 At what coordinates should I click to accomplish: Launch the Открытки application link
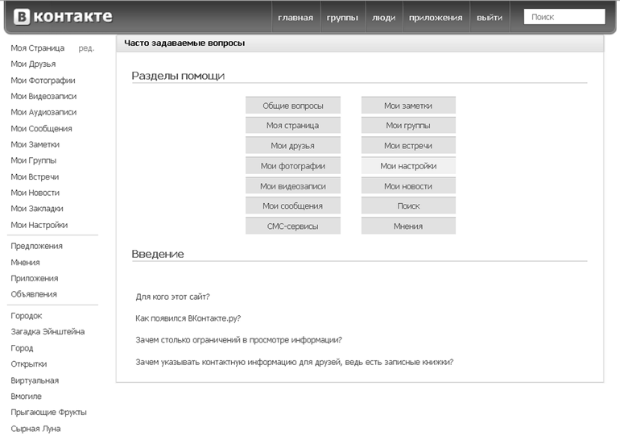(x=29, y=364)
